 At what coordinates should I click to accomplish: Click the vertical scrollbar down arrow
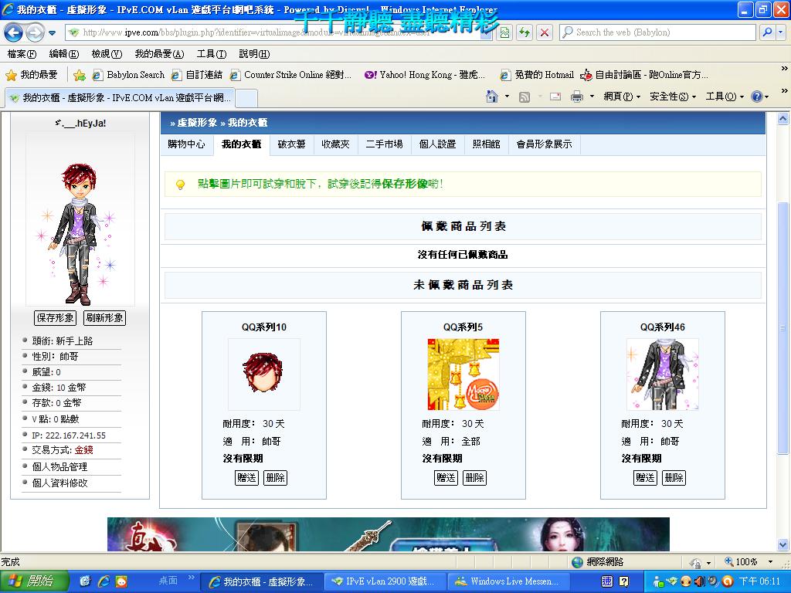(783, 544)
